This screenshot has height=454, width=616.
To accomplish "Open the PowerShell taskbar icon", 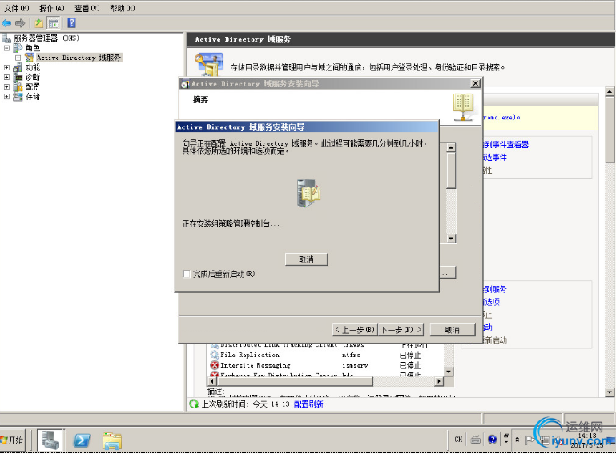I will [x=82, y=440].
